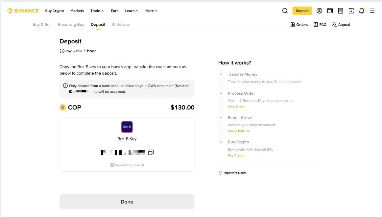Screen dimensions: 382x217
Task: Open the View Order link
Action: coord(236,107)
